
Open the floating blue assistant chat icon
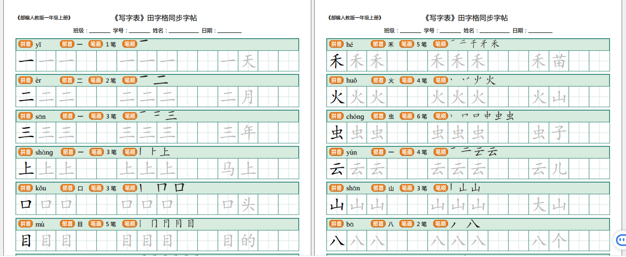(620, 240)
